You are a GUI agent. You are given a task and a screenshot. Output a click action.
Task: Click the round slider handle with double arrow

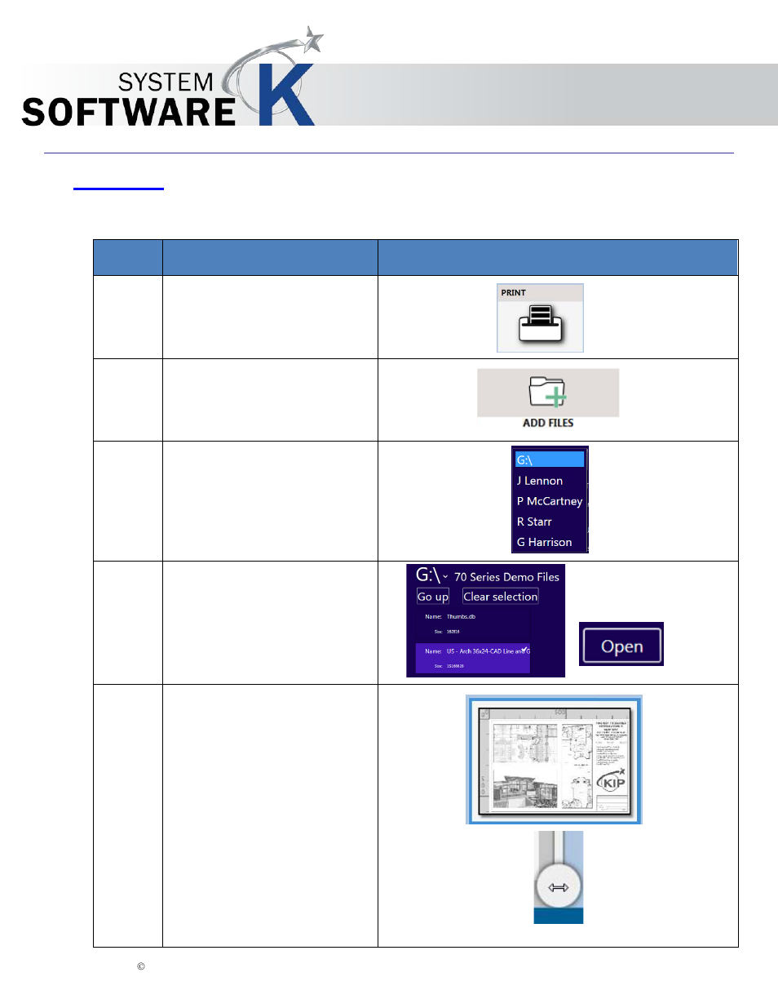[559, 886]
